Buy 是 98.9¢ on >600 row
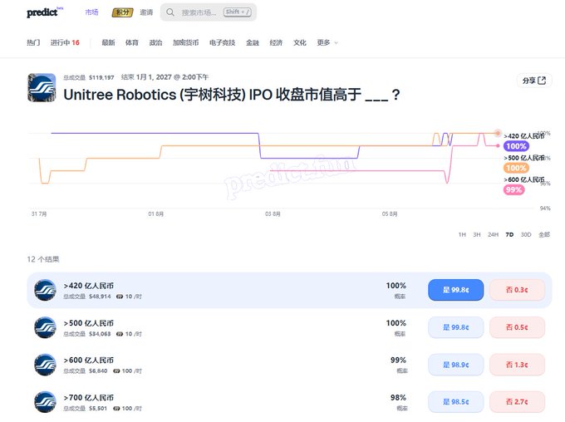The height and width of the screenshot is (422, 565). [x=456, y=365]
